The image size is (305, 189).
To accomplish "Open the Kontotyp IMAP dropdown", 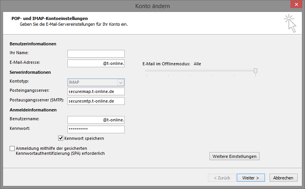I will point(96,82).
